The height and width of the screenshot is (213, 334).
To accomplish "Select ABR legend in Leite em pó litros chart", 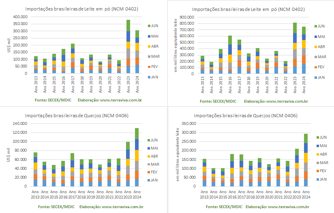I will pos(320,47).
